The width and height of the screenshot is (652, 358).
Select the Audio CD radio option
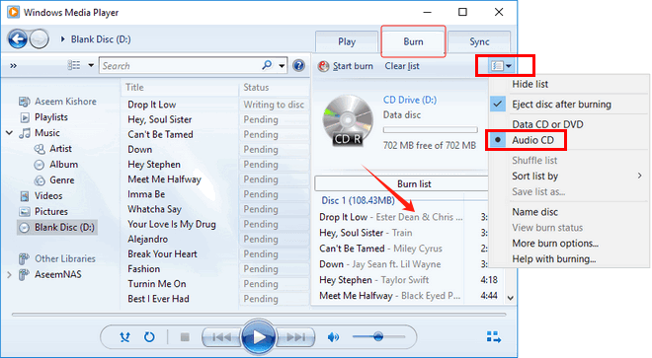click(526, 140)
